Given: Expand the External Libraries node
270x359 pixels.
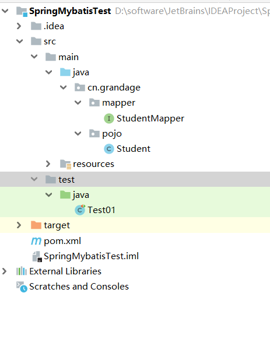Looking at the screenshot, I should (4, 271).
